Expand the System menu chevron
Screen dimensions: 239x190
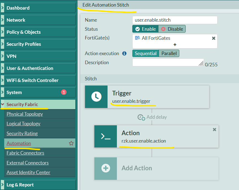(2, 92)
